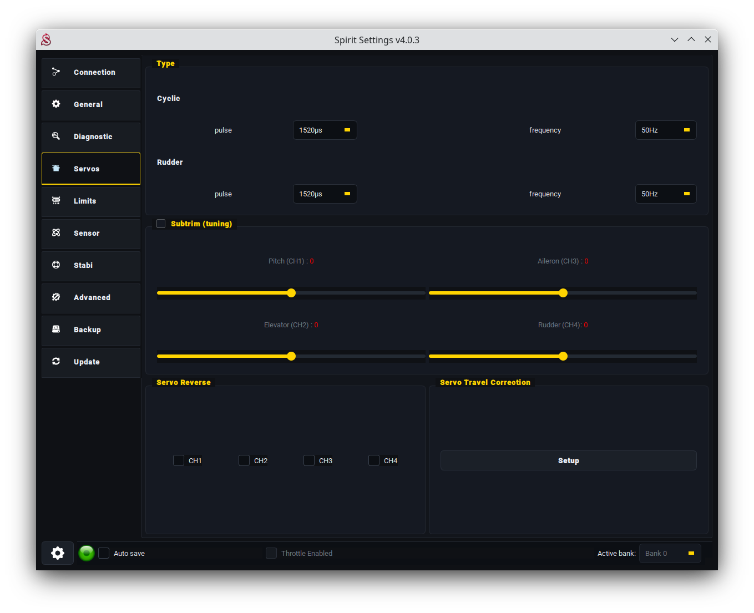Select the Servos tab
The height and width of the screenshot is (613, 754).
91,169
